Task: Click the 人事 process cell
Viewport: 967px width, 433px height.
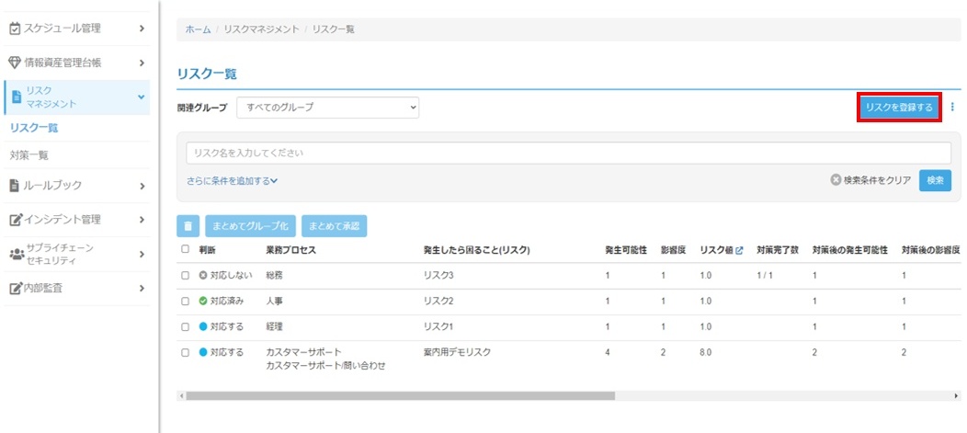Action: [273, 301]
